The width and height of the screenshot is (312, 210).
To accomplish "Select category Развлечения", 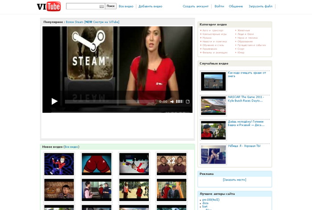I will click(210, 49).
